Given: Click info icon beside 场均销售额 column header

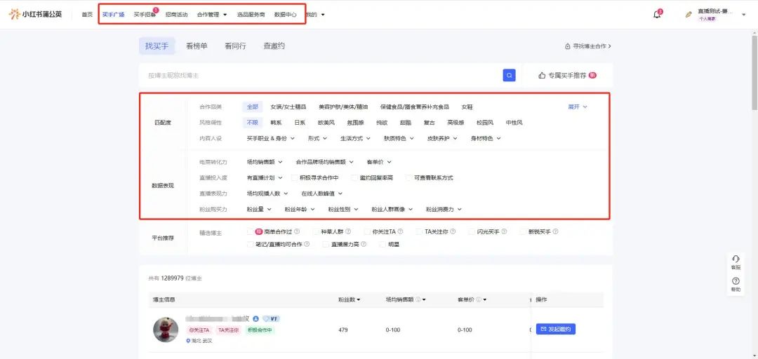Looking at the screenshot, I should (x=418, y=299).
